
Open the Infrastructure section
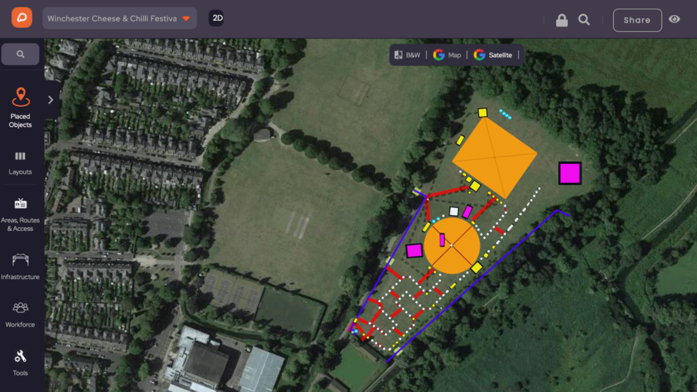(x=20, y=267)
